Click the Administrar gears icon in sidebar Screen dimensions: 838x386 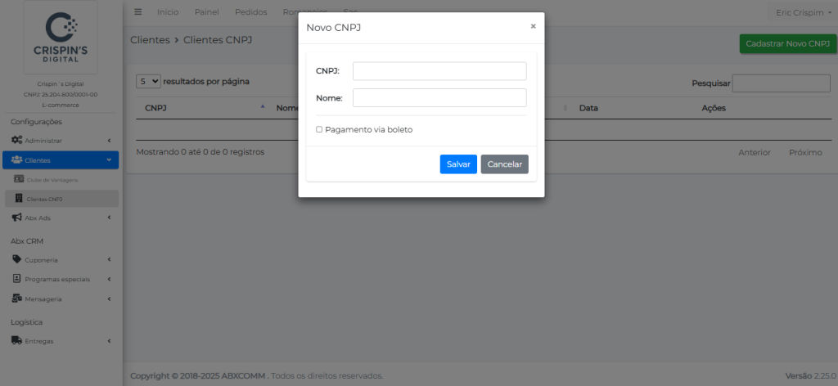pos(16,141)
